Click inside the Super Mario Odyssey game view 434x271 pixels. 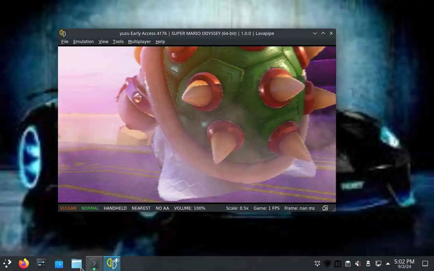(197, 124)
